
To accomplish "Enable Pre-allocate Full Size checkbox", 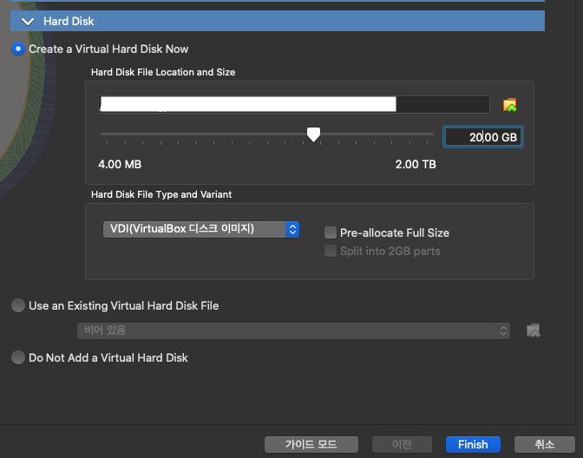I will 331,232.
